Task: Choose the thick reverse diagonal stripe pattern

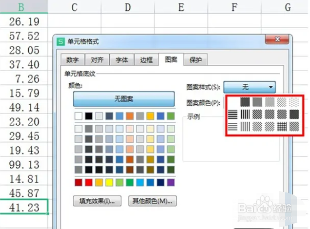Action: point(257,114)
